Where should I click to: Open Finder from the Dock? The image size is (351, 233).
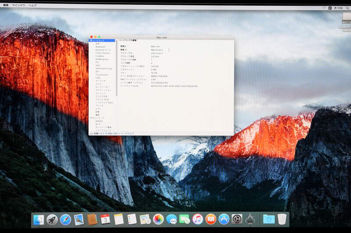[39, 219]
